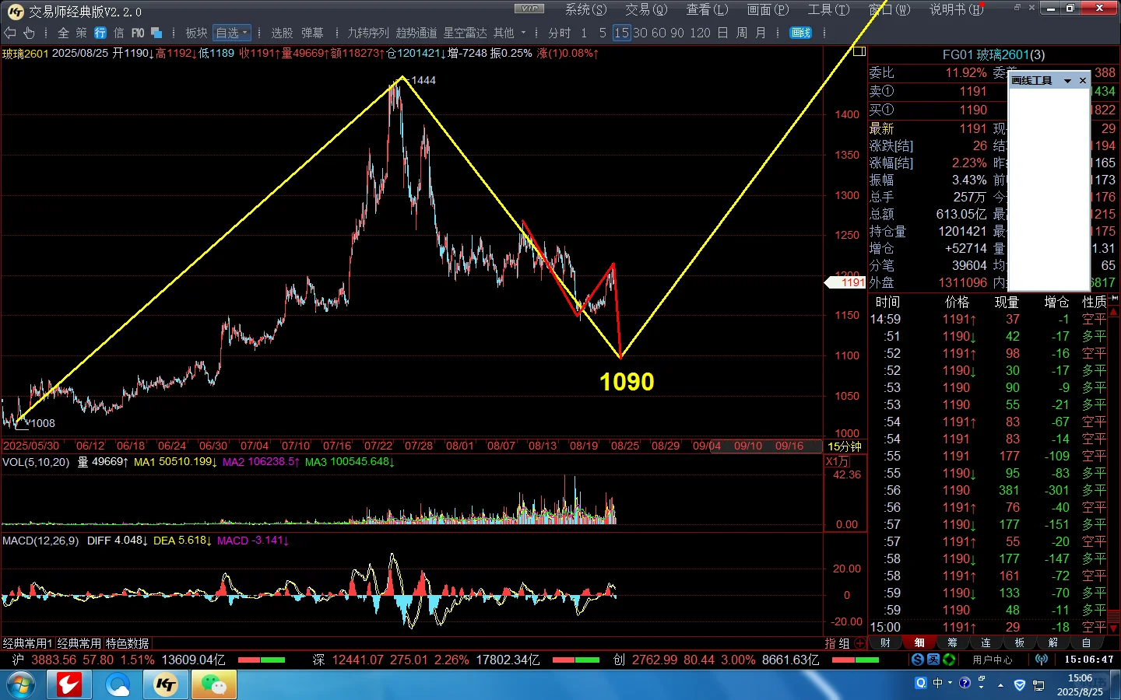Select the 财 tab in side panel
1121x700 pixels.
coord(885,642)
